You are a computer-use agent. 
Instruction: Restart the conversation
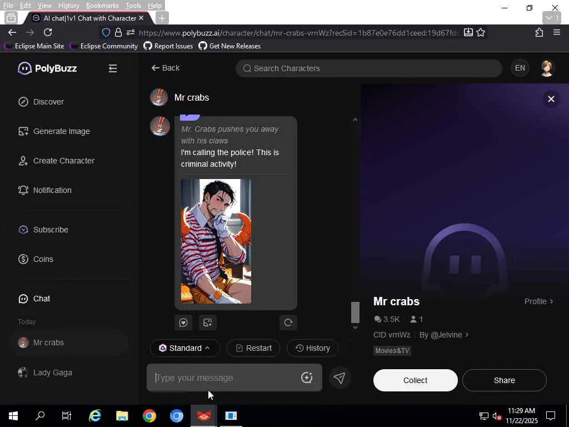(253, 348)
